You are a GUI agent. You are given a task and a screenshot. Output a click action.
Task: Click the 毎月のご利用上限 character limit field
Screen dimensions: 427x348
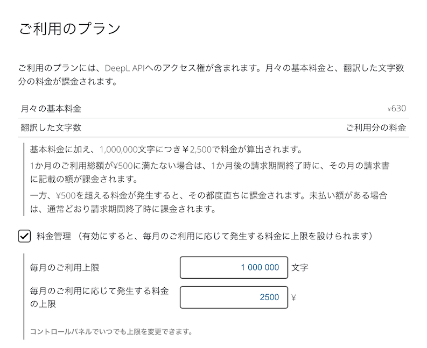[234, 267]
